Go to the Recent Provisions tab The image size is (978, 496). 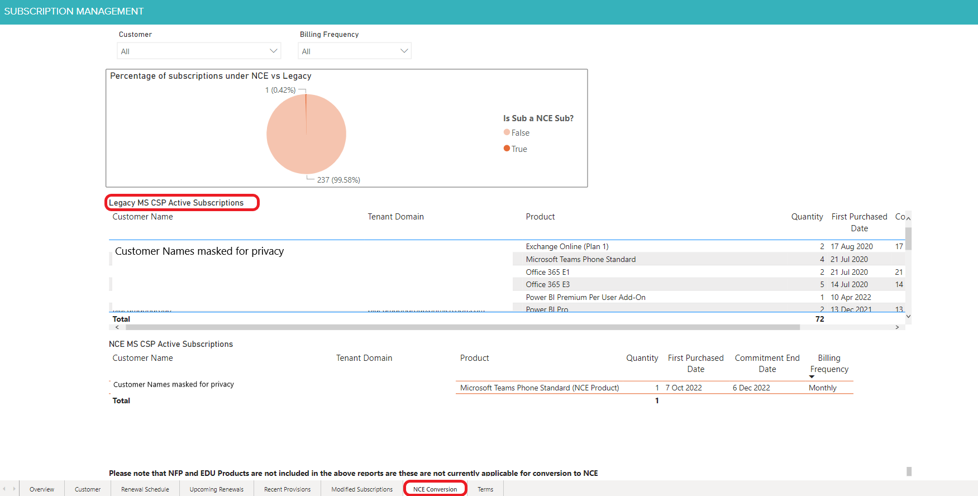click(288, 489)
